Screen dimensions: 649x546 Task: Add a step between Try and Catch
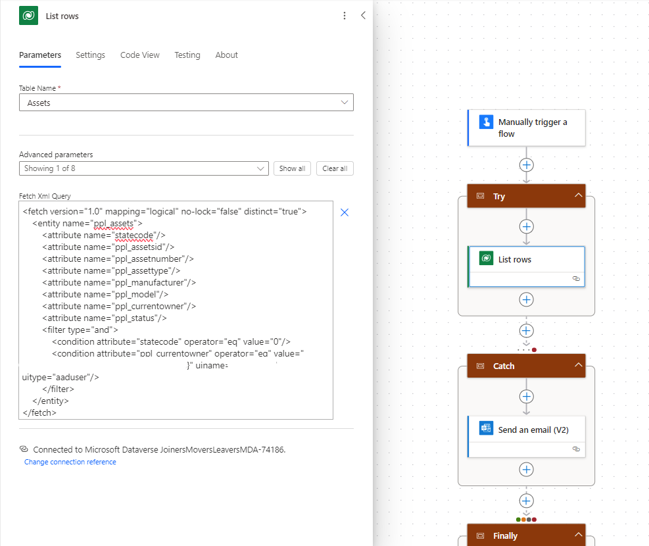[526, 331]
